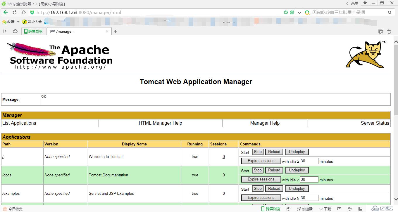This screenshot has width=398, height=212.
Task: Collapse arrow left of 菜单
Action: point(347,3)
